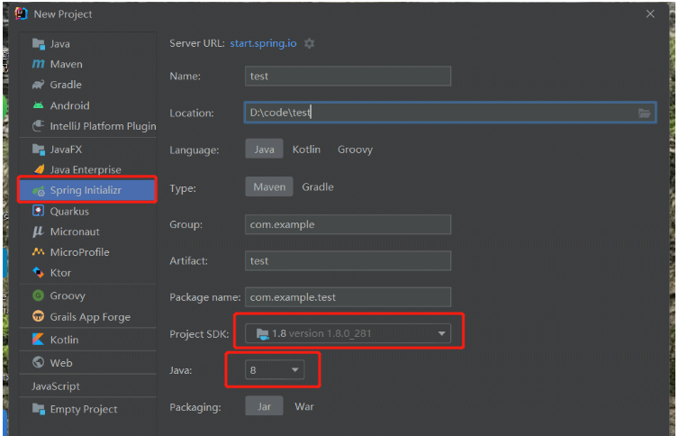The height and width of the screenshot is (436, 679).
Task: Click the folder browse icon in Location field
Action: click(x=645, y=113)
